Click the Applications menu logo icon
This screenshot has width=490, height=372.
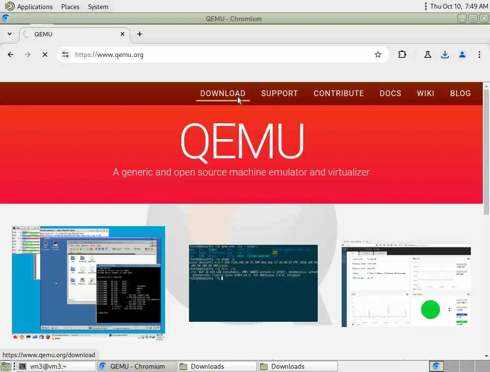(x=10, y=6)
